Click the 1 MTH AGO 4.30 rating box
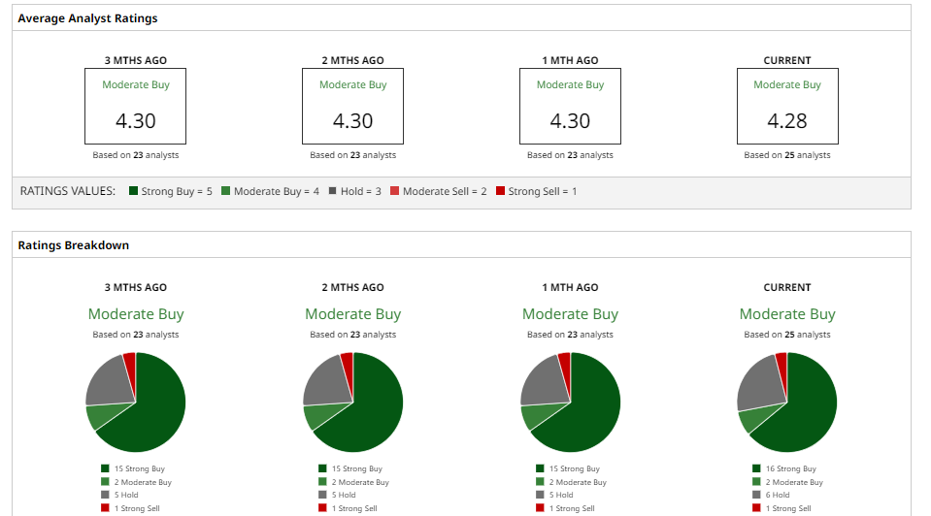931x516 pixels. [570, 107]
